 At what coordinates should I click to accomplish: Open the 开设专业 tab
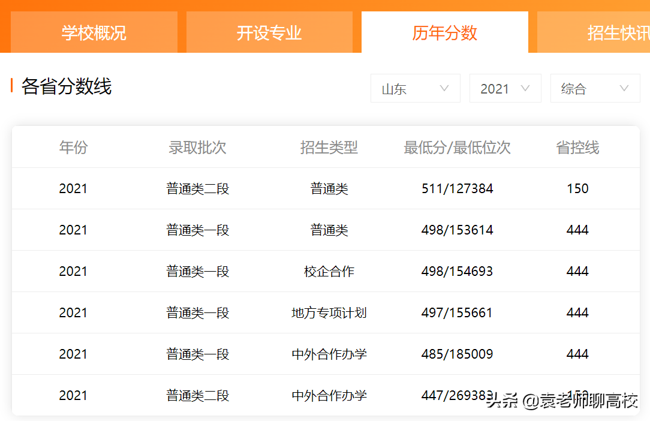(269, 32)
